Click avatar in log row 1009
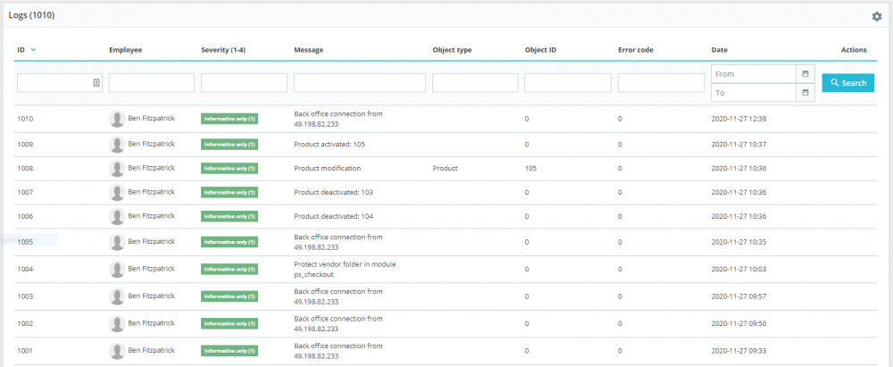 tap(117, 144)
